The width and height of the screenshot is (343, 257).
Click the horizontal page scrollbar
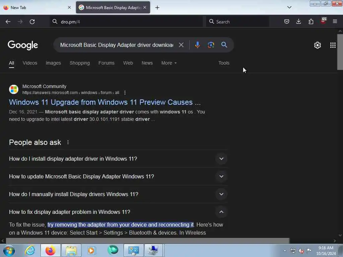[148, 241]
